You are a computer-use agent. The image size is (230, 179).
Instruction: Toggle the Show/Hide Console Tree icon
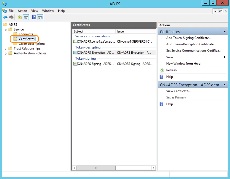26,17
